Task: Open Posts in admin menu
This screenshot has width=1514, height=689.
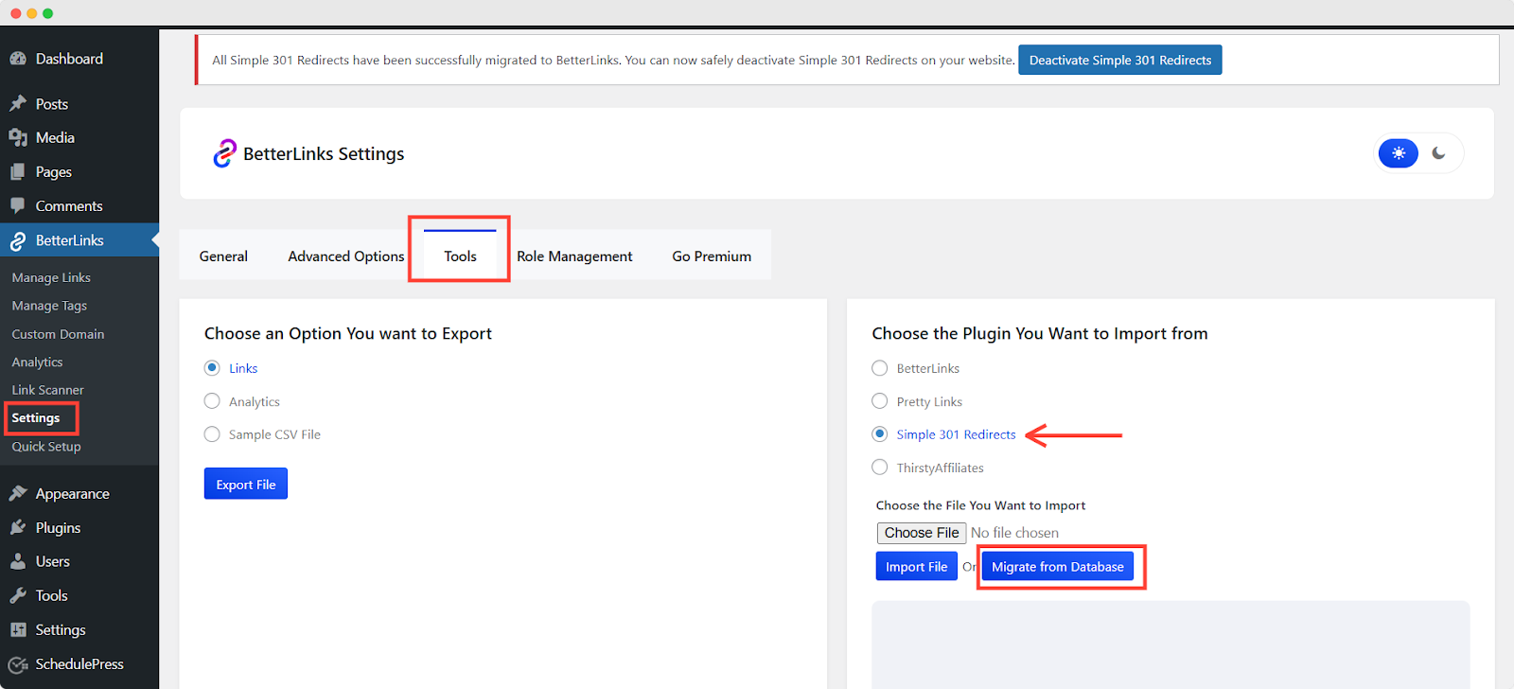Action: pyautogui.click(x=52, y=104)
